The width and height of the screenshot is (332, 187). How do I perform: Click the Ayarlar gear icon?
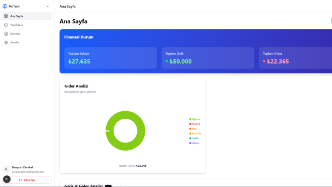coord(6,42)
